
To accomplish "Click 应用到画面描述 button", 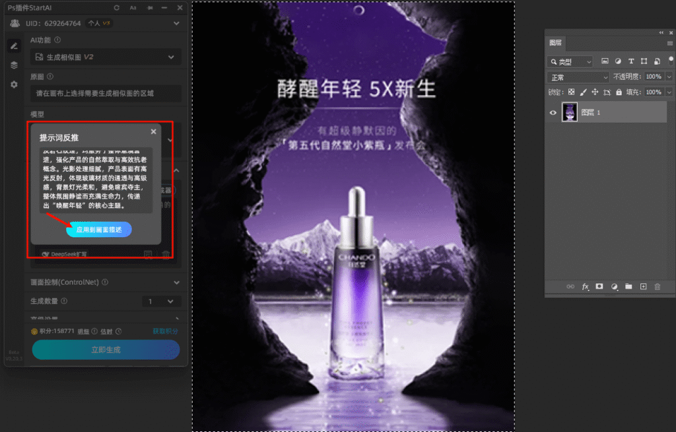I will 99,230.
